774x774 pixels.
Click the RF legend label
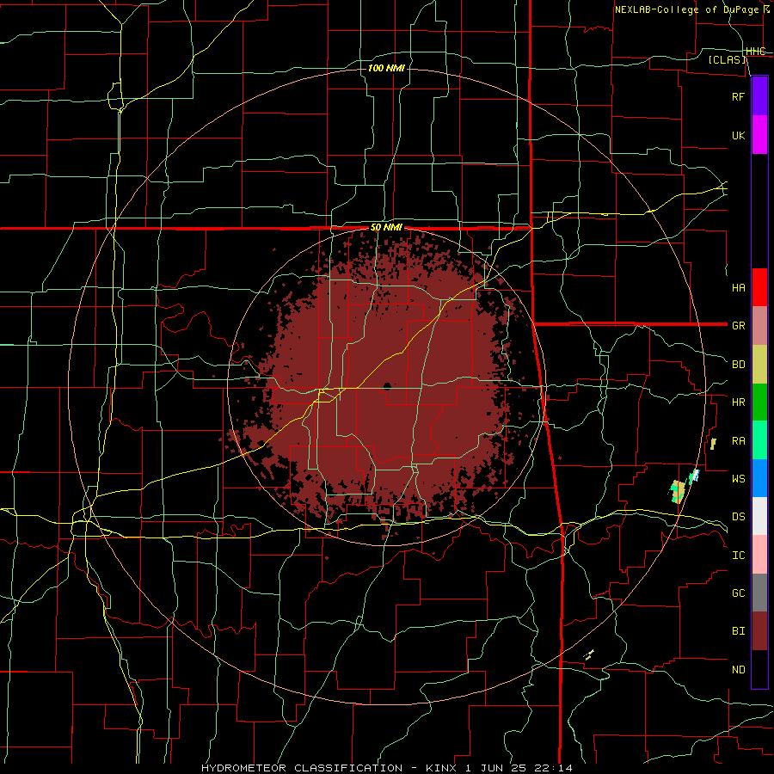pyautogui.click(x=738, y=96)
